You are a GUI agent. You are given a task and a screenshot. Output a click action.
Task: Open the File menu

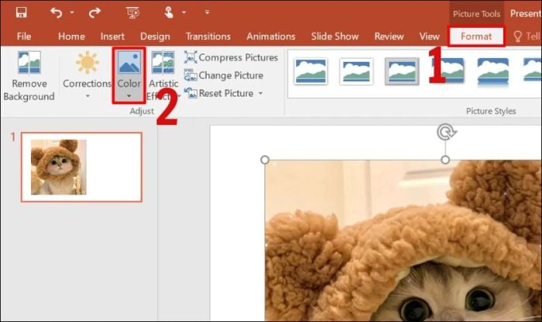click(24, 36)
